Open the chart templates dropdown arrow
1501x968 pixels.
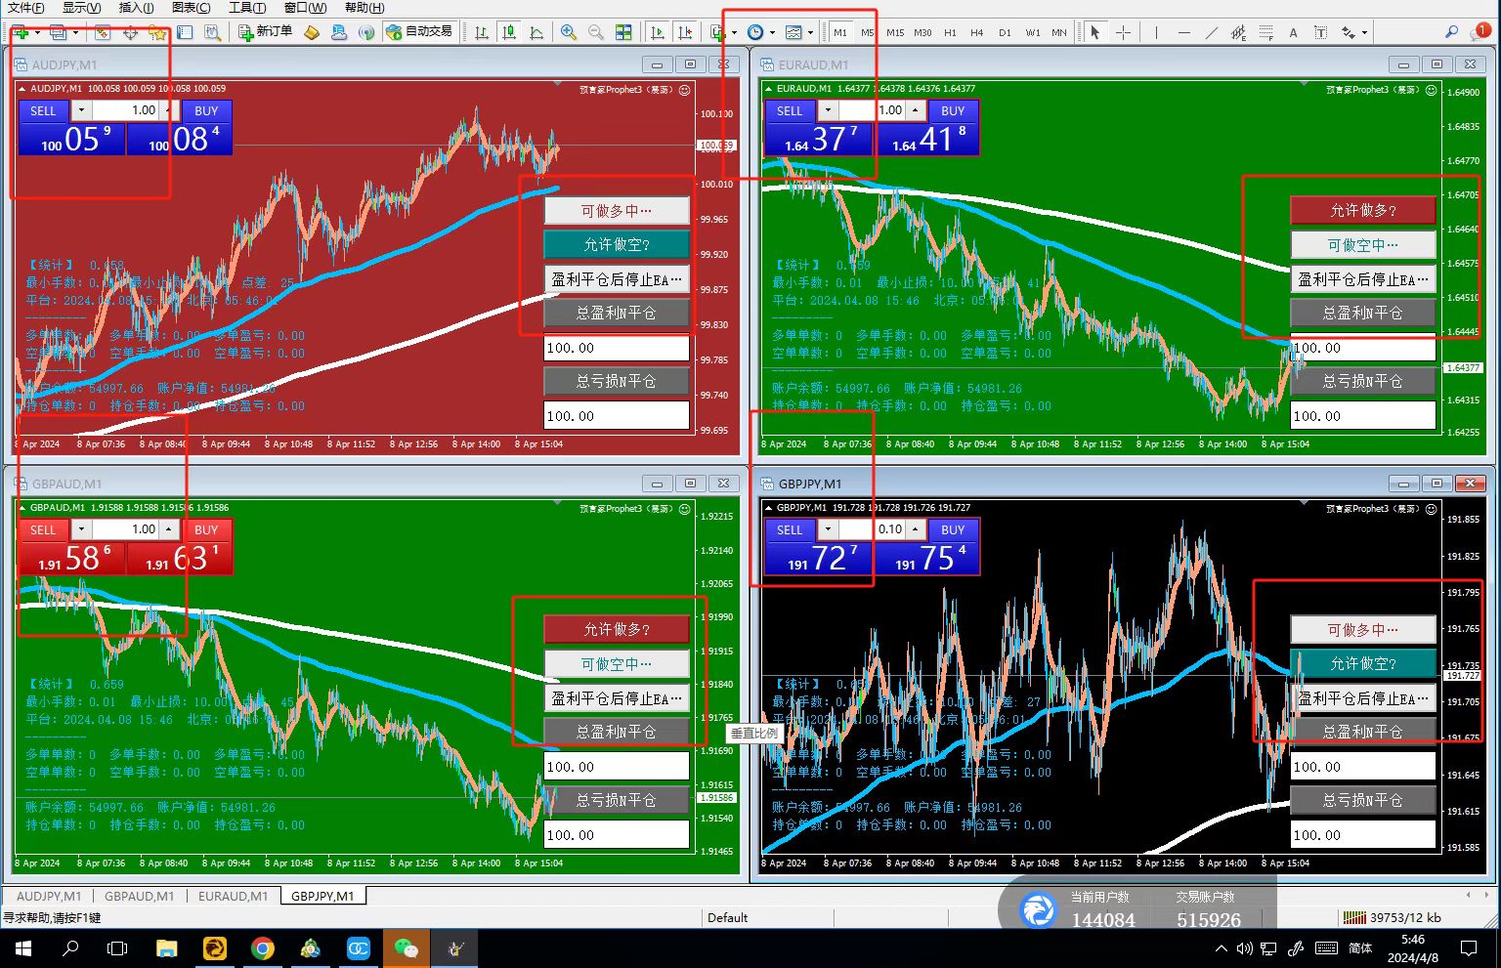click(810, 33)
